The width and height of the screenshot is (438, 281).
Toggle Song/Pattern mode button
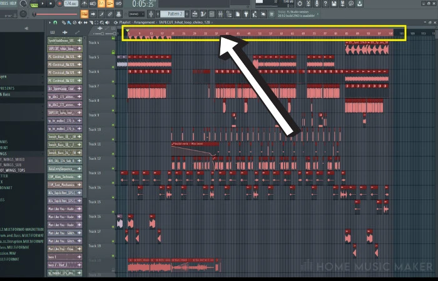[34, 4]
